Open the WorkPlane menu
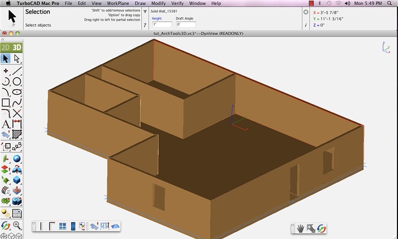This screenshot has width=398, height=239. click(x=118, y=3)
